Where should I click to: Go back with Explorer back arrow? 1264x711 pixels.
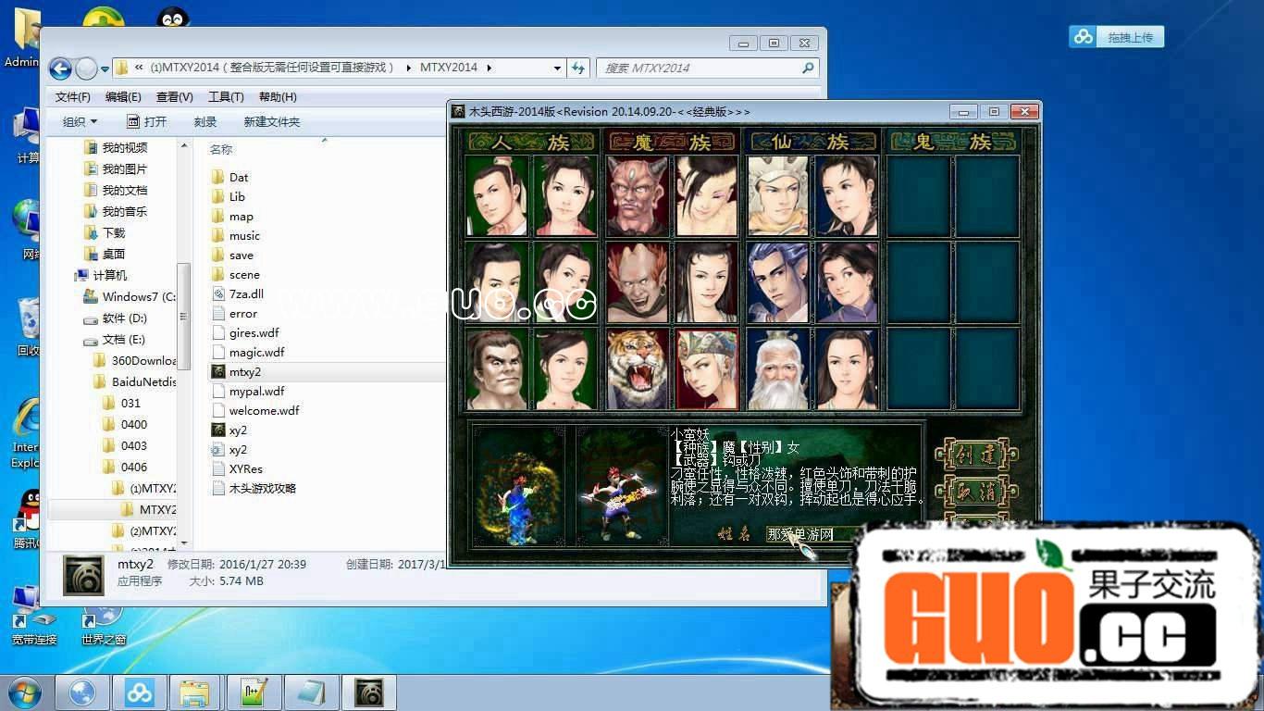60,69
